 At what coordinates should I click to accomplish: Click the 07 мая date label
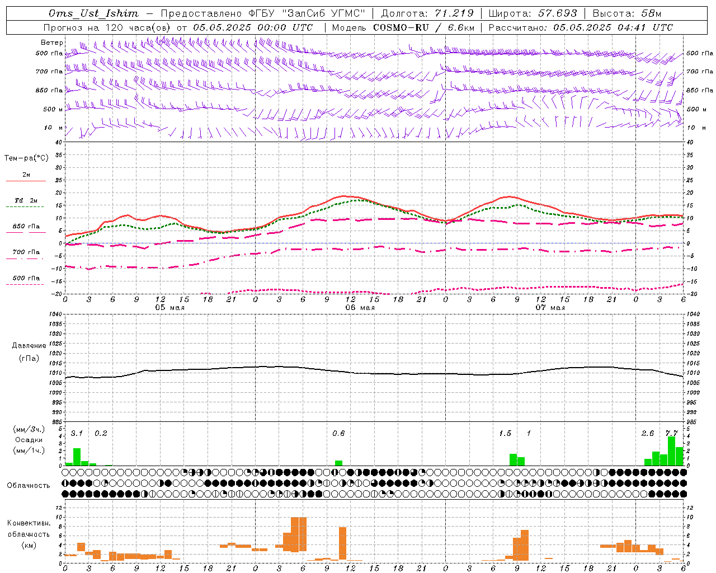click(550, 308)
